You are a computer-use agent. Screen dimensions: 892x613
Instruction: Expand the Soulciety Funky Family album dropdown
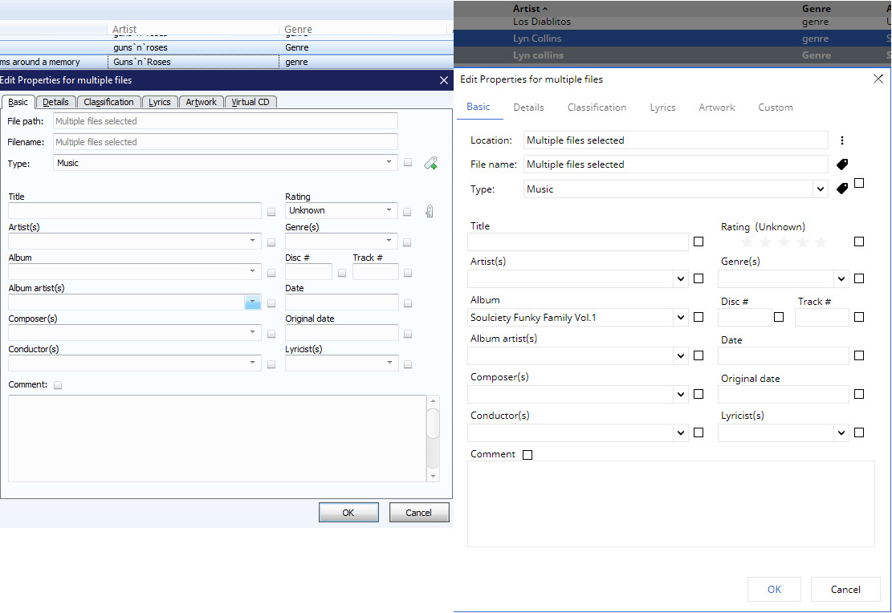(681, 318)
